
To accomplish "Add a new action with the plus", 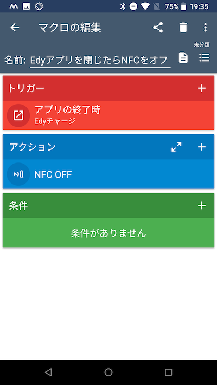I will tap(202, 147).
